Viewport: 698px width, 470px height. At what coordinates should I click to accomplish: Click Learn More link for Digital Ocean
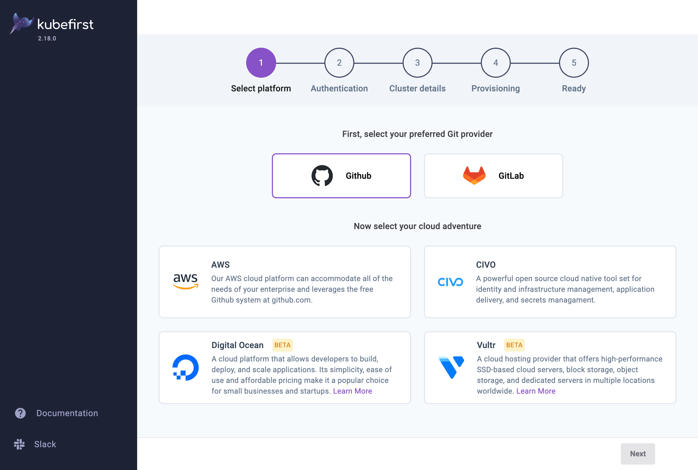[352, 390]
